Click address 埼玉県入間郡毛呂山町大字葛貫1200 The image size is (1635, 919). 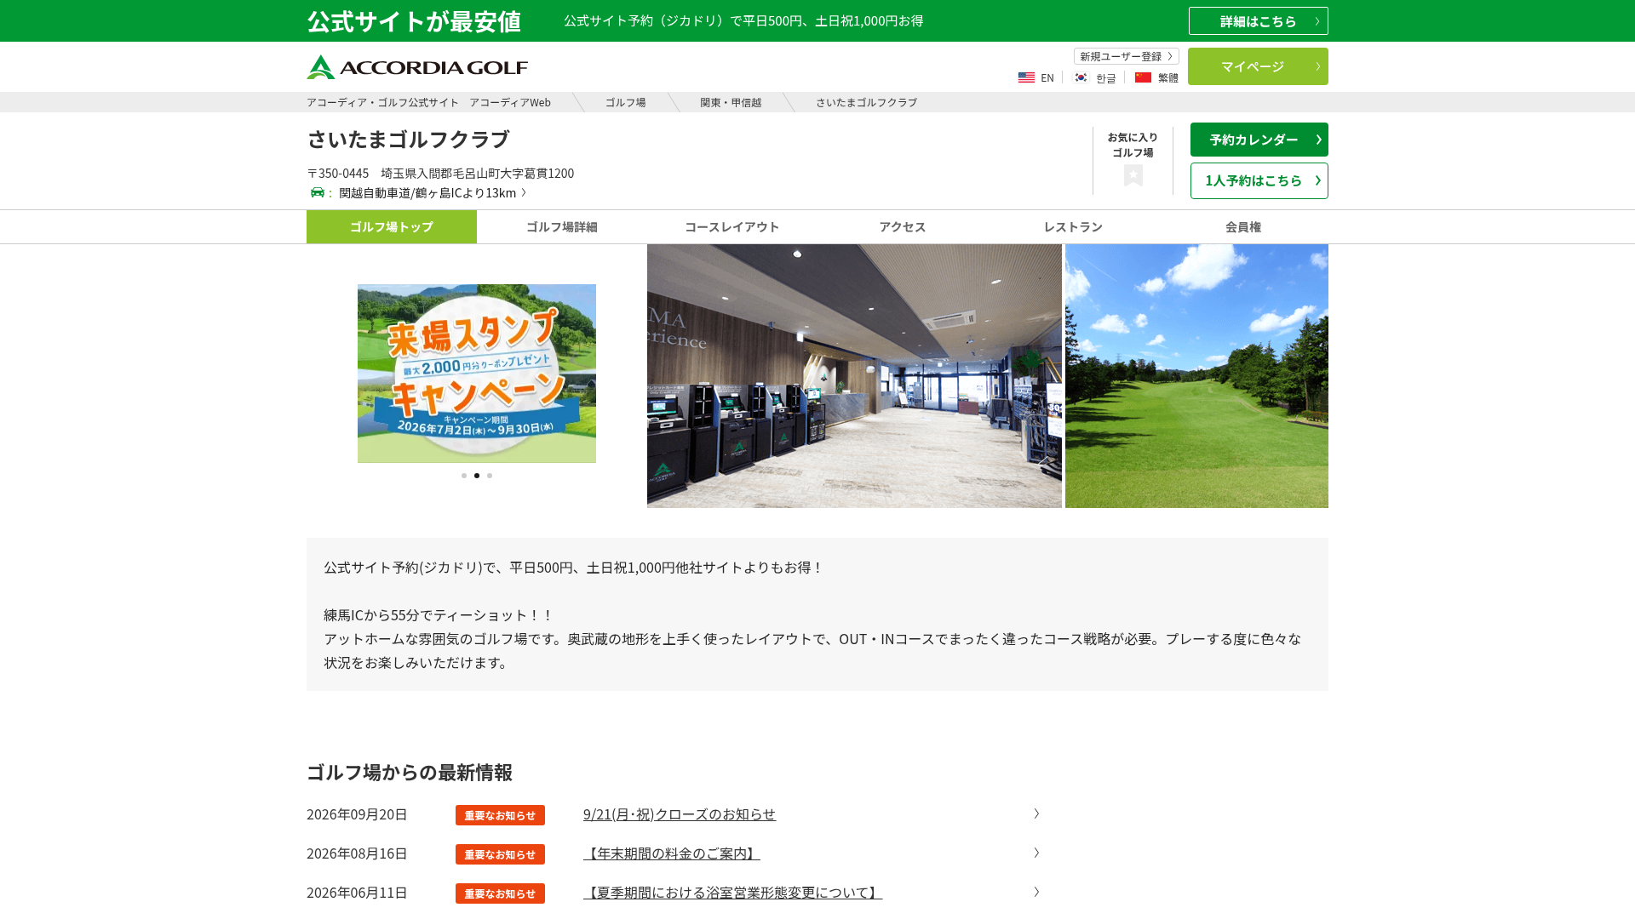477,173
